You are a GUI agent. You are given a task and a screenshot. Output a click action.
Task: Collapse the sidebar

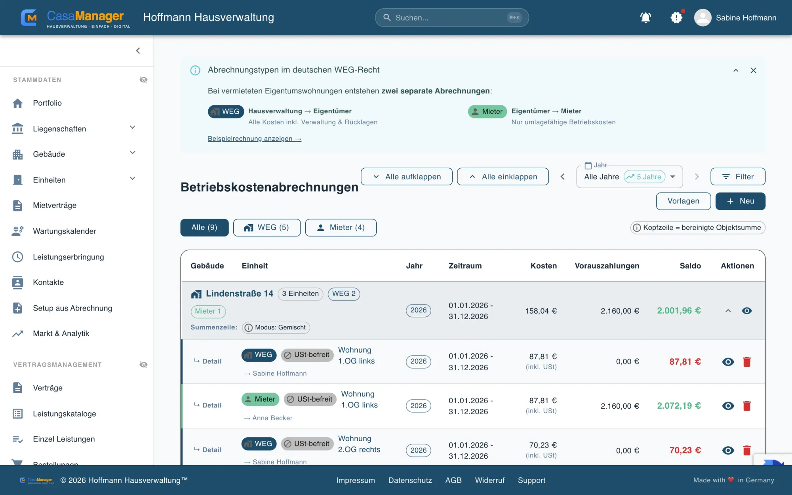(138, 51)
